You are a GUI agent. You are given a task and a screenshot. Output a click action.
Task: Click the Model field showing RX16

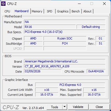pyautogui.click(x=50, y=27)
